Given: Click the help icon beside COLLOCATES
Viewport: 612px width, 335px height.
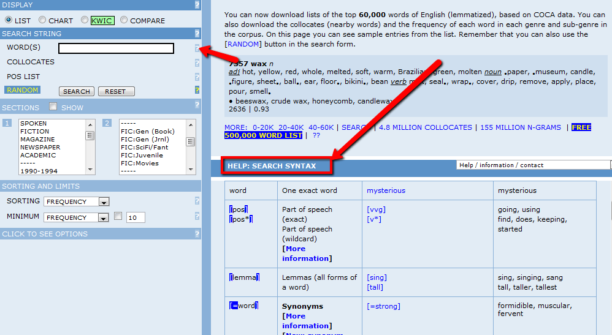Looking at the screenshot, I should (x=197, y=63).
